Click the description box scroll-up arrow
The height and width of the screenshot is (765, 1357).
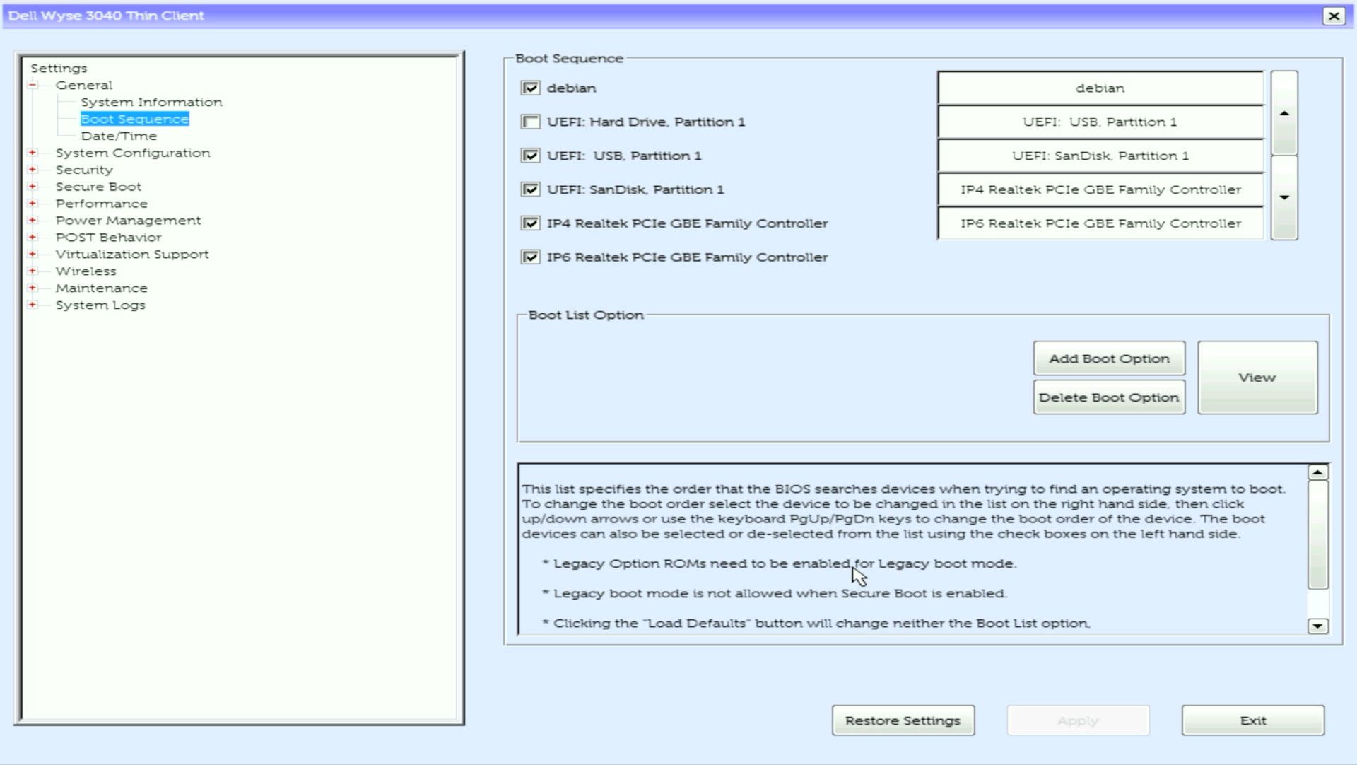point(1317,472)
